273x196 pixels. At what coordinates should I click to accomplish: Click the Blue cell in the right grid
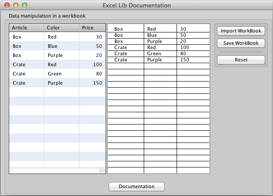coord(160,35)
